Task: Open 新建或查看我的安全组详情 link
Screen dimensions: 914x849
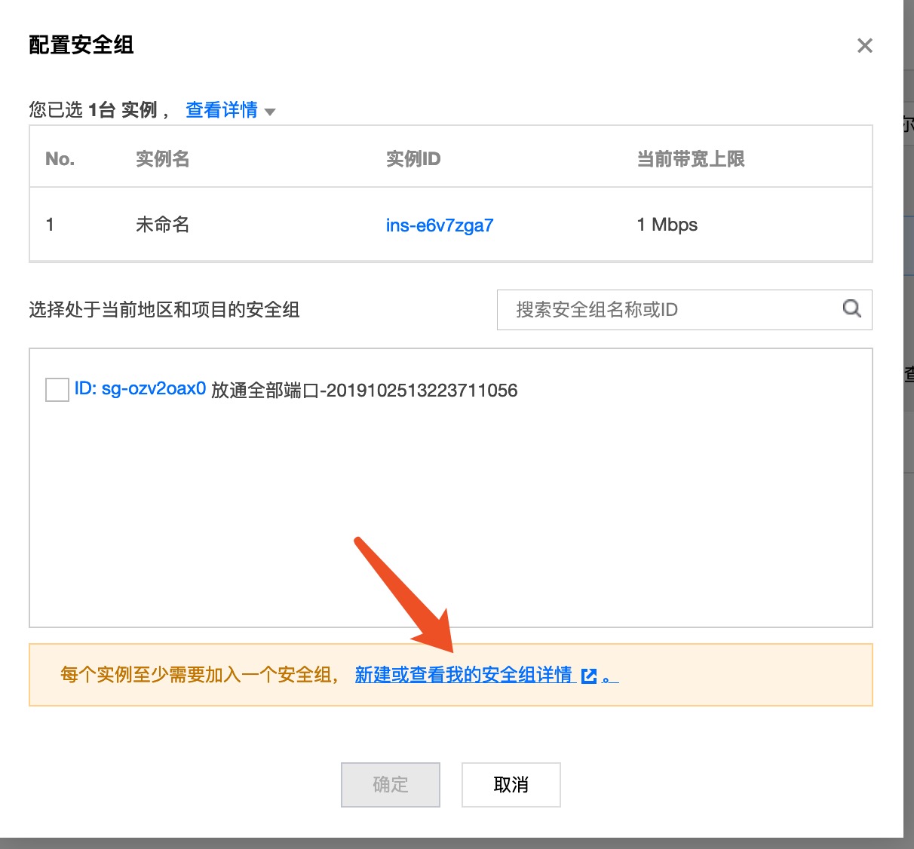Action: point(463,675)
